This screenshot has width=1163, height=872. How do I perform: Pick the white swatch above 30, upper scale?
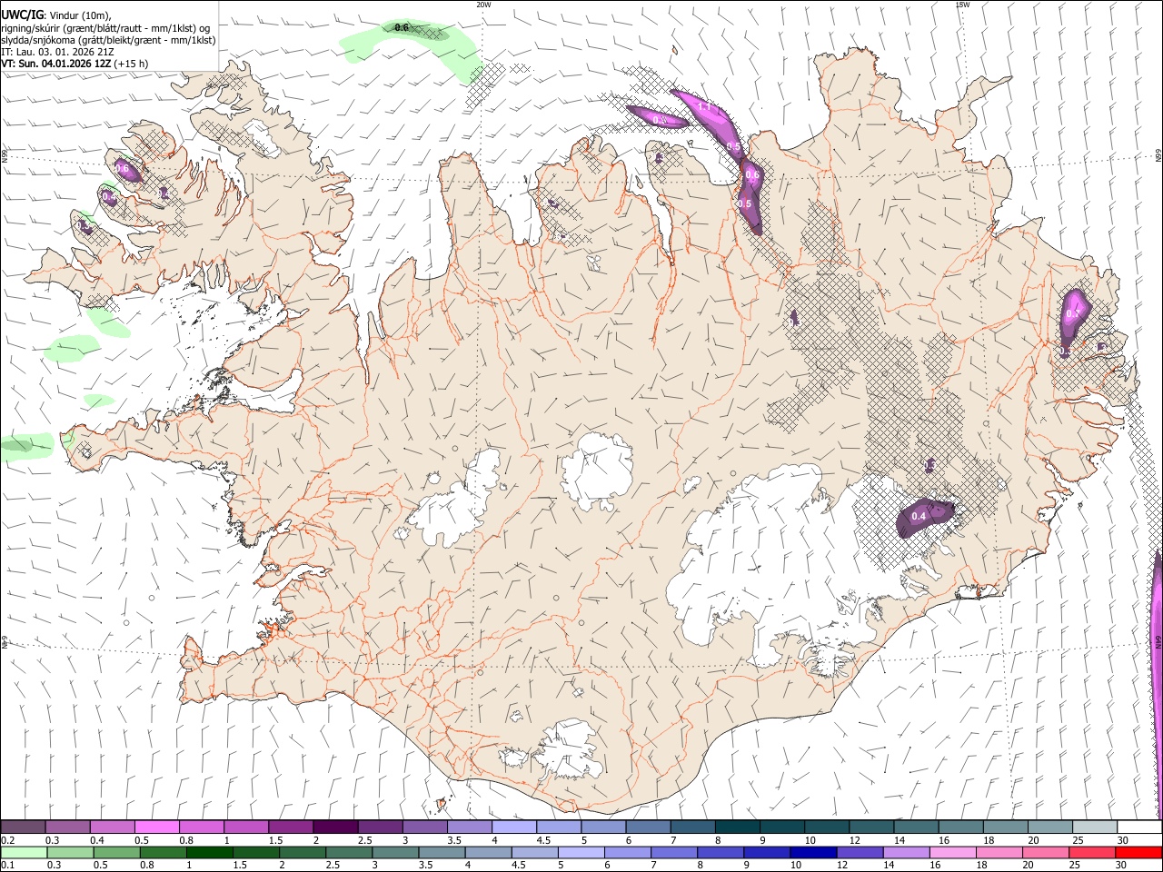[1139, 827]
